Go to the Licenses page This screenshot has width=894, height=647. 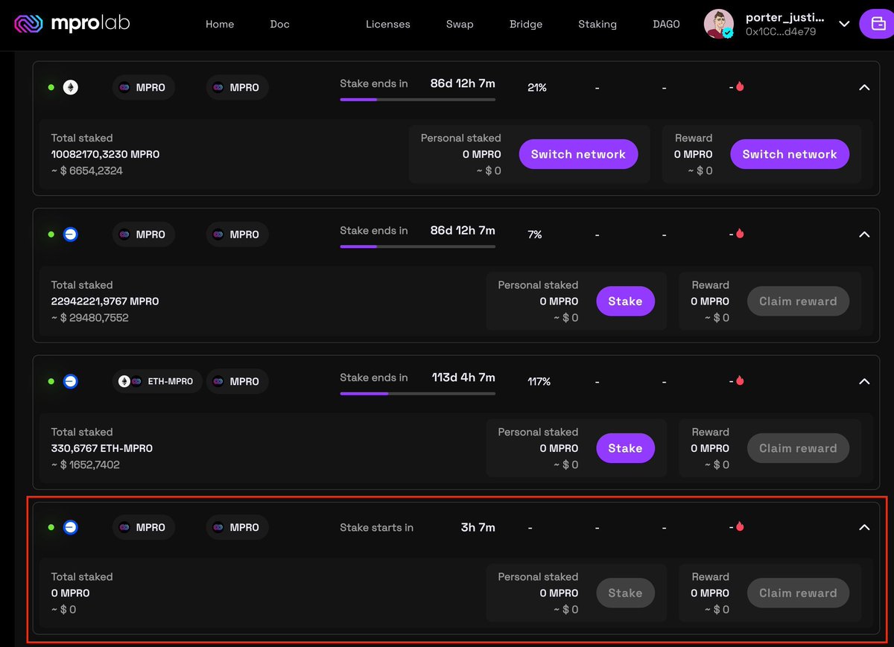click(387, 24)
